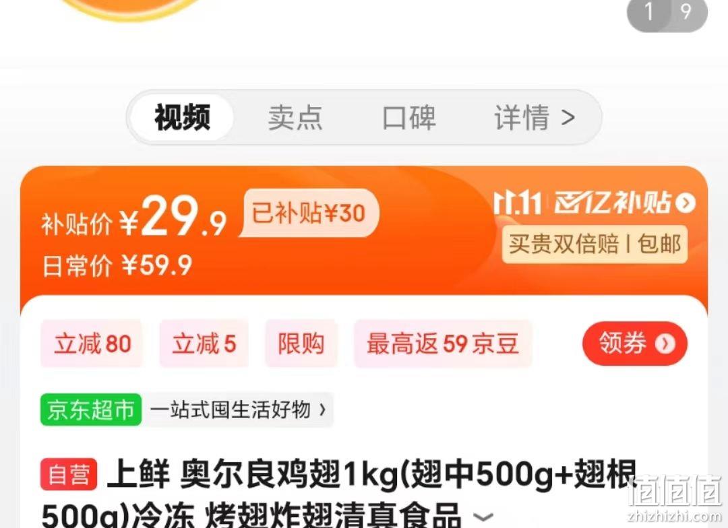
Task: Tap the round arrow icon after 百亿补贴
Action: (x=686, y=203)
